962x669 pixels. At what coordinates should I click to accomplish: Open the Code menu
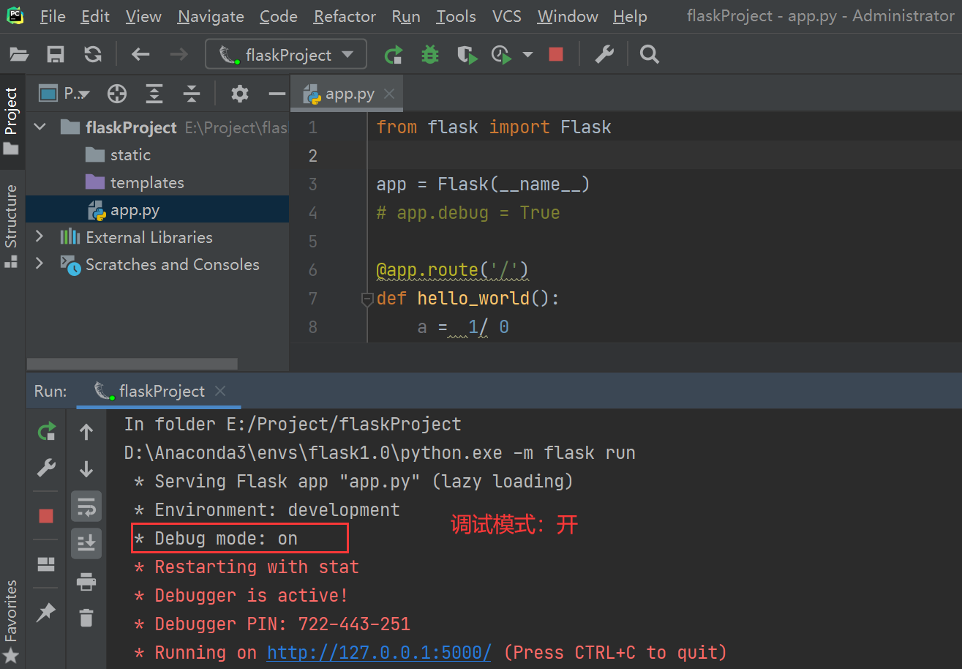(x=279, y=16)
